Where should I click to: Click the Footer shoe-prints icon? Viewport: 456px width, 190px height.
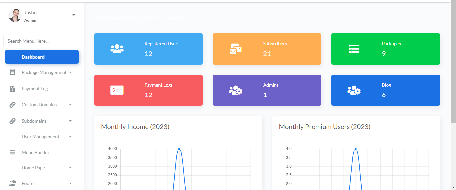[x=13, y=183]
